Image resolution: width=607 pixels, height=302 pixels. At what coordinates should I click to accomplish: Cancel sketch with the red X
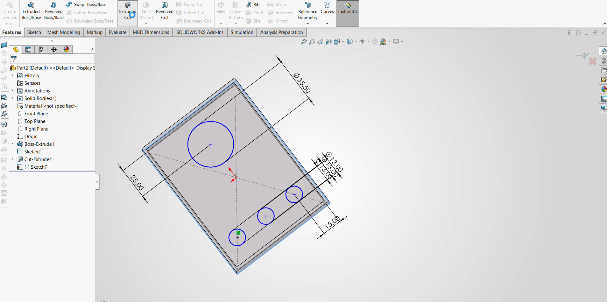pos(592,61)
